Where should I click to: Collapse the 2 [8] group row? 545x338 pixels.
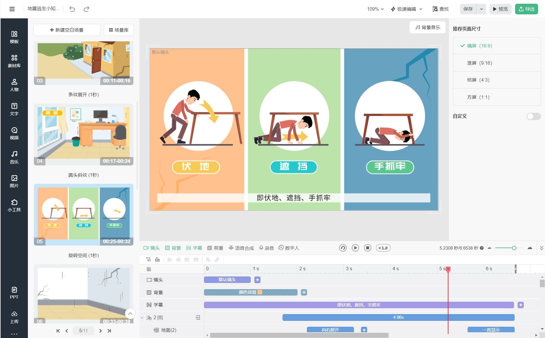[x=142, y=318]
